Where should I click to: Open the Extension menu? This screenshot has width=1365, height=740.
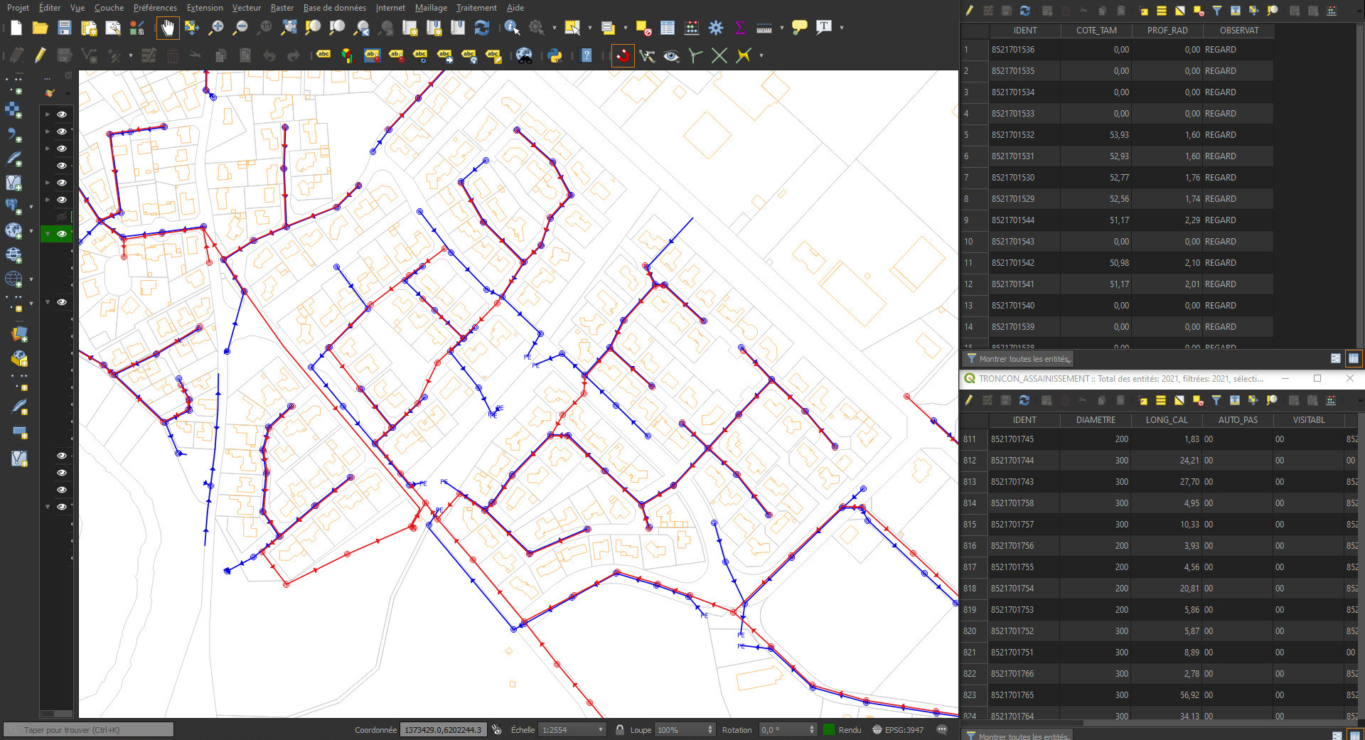click(205, 8)
